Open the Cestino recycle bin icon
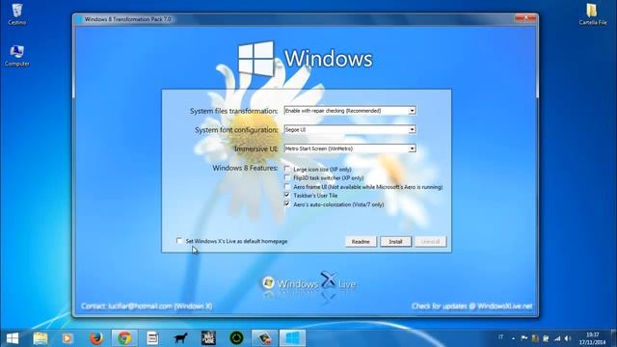The width and height of the screenshot is (617, 347). (17, 14)
